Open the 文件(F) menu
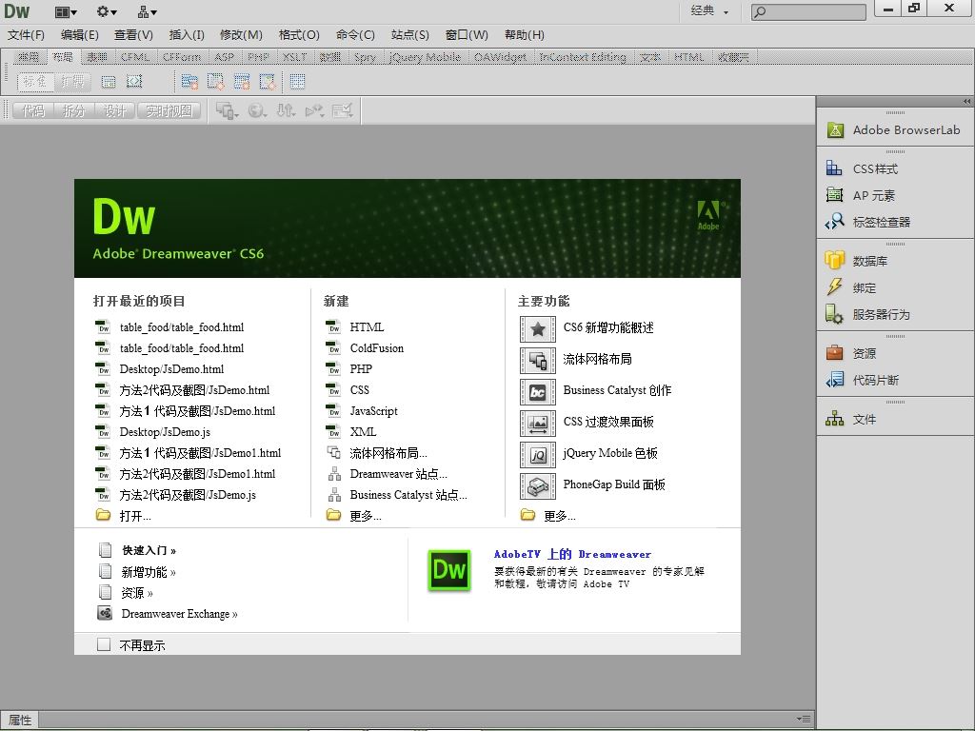975x731 pixels. [x=26, y=35]
